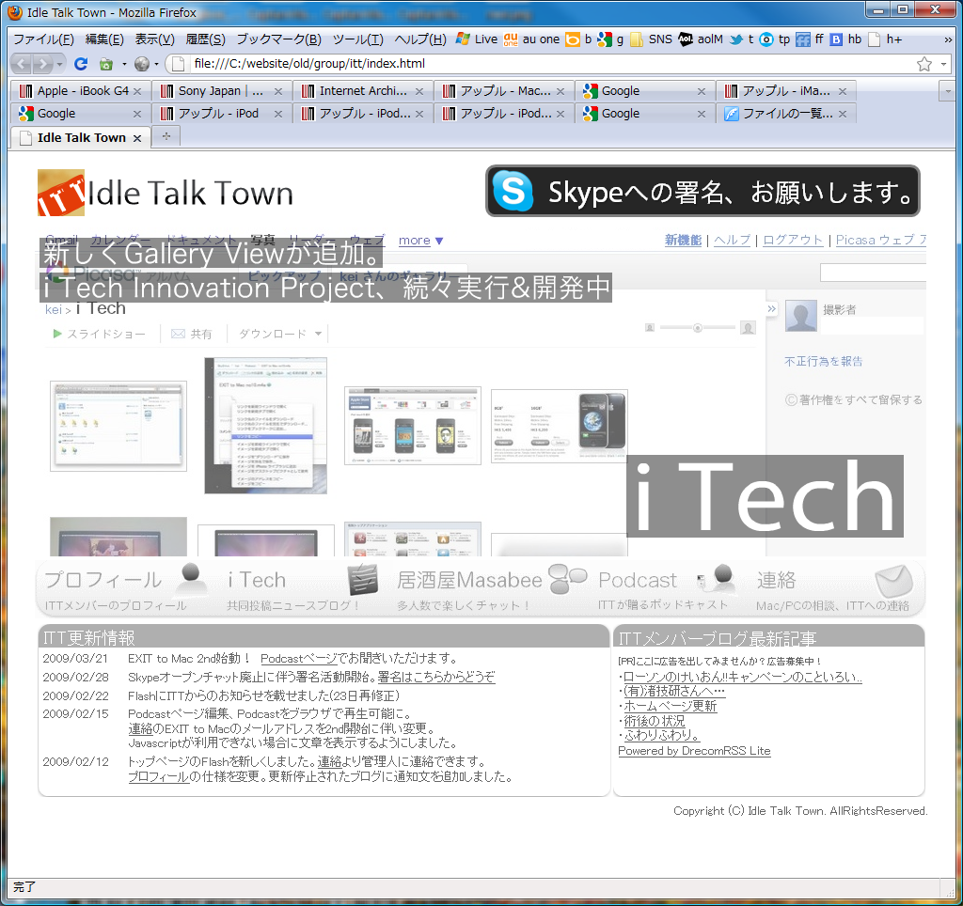Viewport: 963px width, 906px height.
Task: Click the プロフィール link in update news
Action: tap(158, 776)
